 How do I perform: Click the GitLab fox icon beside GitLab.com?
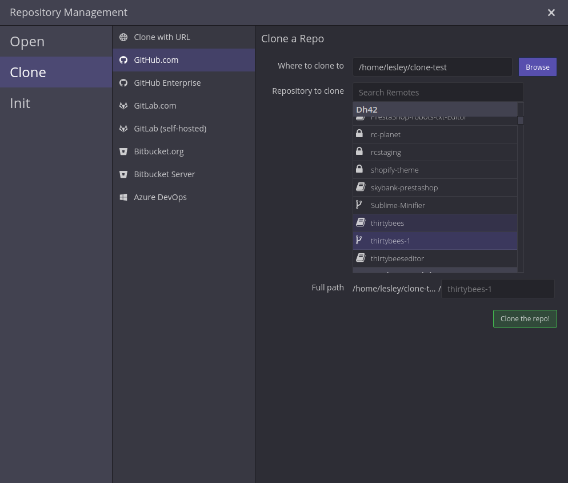(x=123, y=106)
